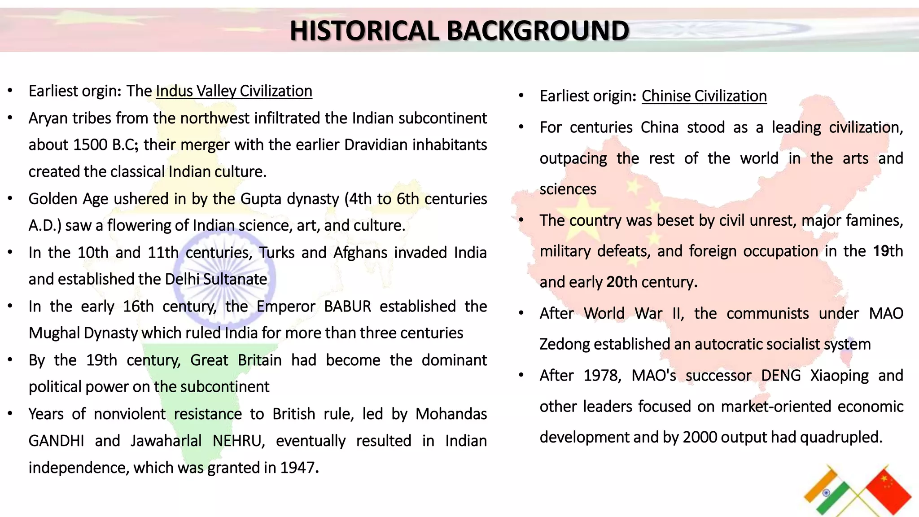Click the name NEHRU in the text
Screen dimensions: 919x517
(x=237, y=441)
